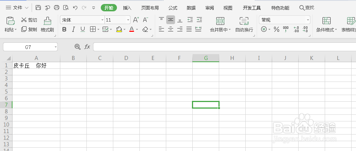Click inside the formula bar field
Screen dimensions: 356x151
[x=225, y=47]
